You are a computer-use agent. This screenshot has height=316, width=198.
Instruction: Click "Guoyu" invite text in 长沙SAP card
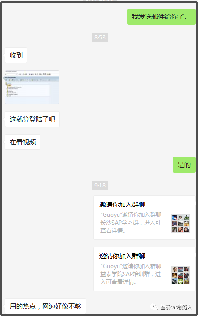click(131, 215)
